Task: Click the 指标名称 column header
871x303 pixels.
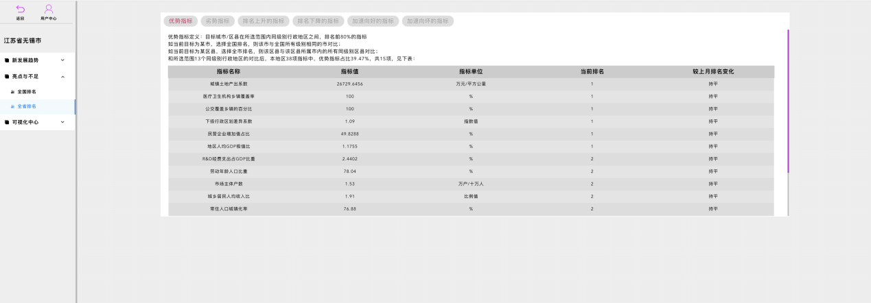Action: 229,71
